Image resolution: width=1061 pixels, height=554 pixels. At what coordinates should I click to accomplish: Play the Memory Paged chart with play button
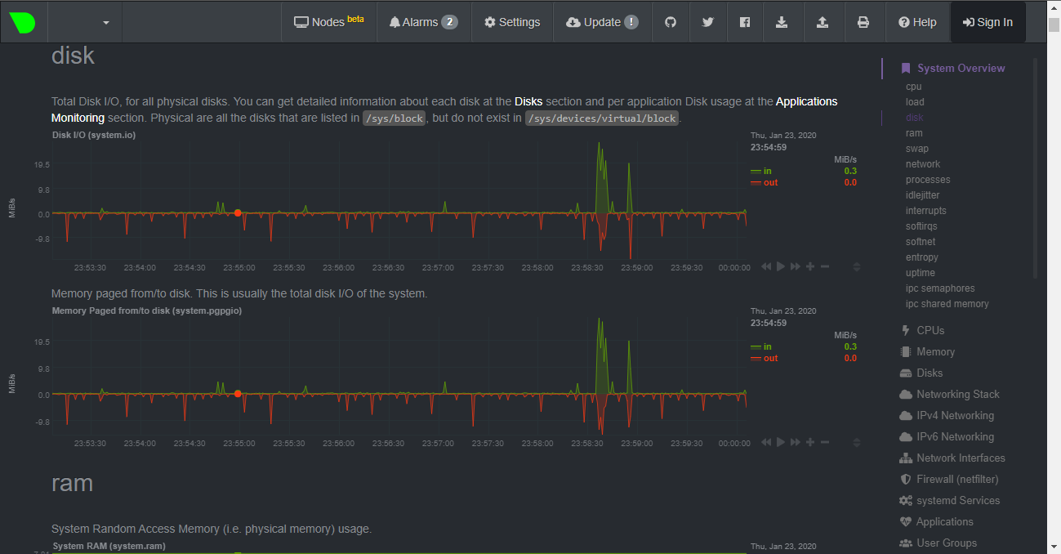(781, 442)
